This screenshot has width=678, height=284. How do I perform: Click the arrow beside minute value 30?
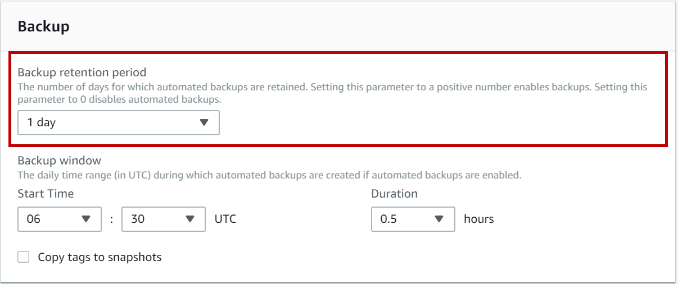click(x=190, y=219)
